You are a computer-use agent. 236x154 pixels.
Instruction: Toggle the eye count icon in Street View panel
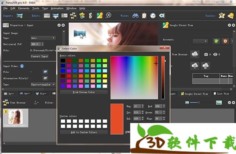pos(215,54)
